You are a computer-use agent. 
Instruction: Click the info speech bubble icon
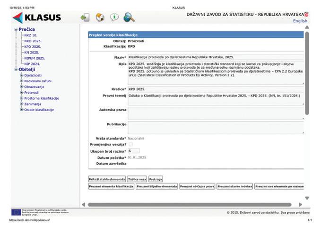coord(114,17)
